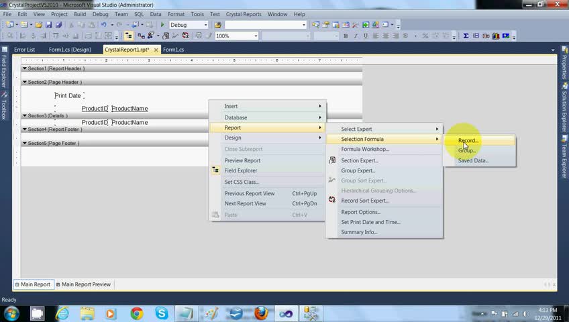Switch to Main Report Preview tab
This screenshot has height=322, width=569.
click(84, 284)
